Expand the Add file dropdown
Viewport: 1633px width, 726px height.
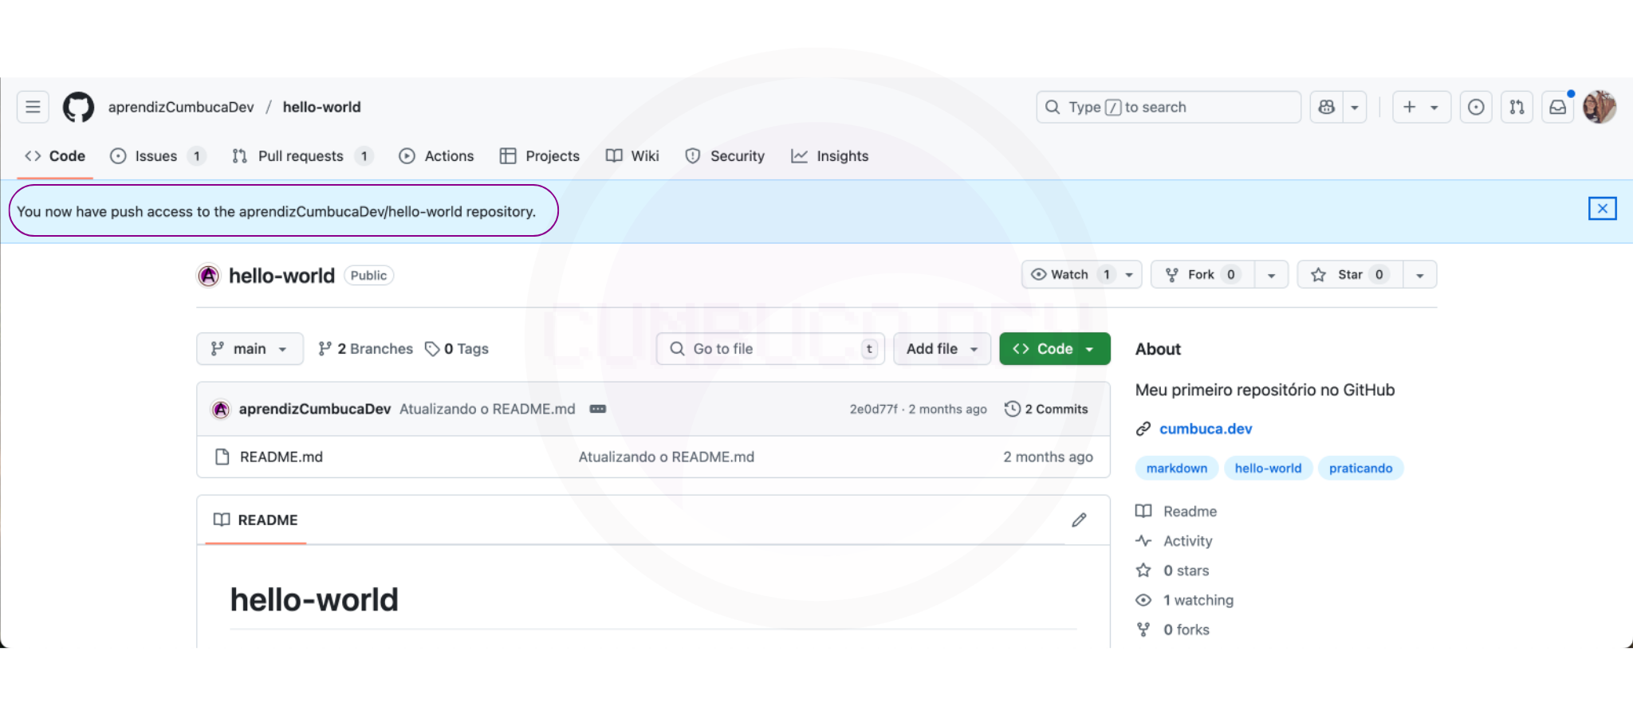click(941, 349)
